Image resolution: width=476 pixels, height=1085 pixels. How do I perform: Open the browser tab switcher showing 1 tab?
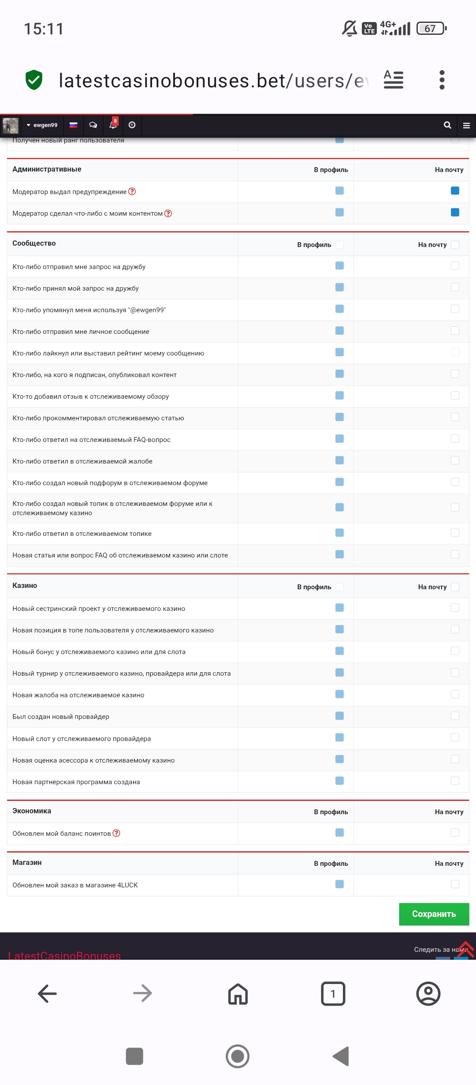click(x=333, y=994)
